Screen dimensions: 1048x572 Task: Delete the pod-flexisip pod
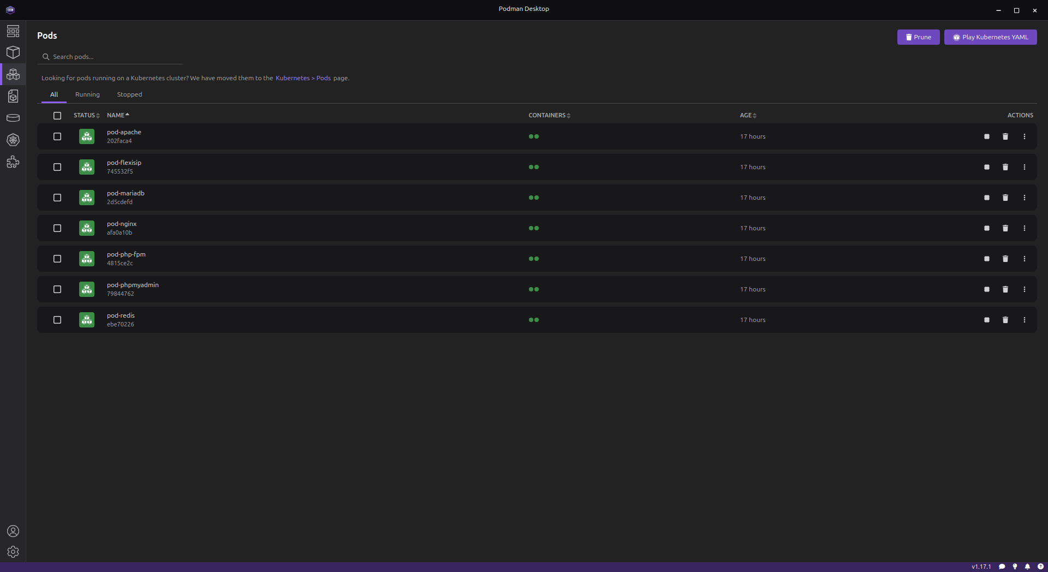[x=1005, y=167]
